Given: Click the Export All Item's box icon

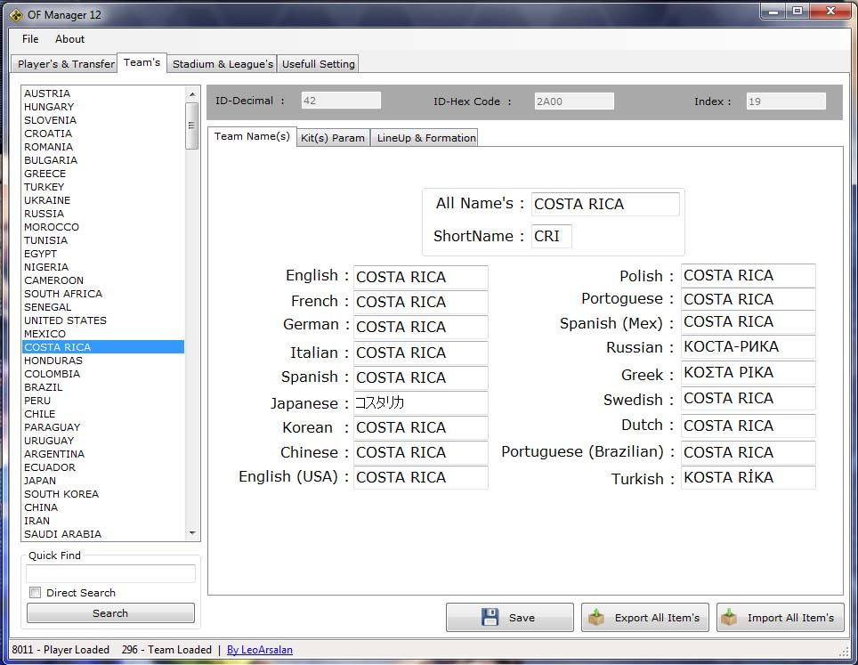Looking at the screenshot, I should click(x=596, y=617).
